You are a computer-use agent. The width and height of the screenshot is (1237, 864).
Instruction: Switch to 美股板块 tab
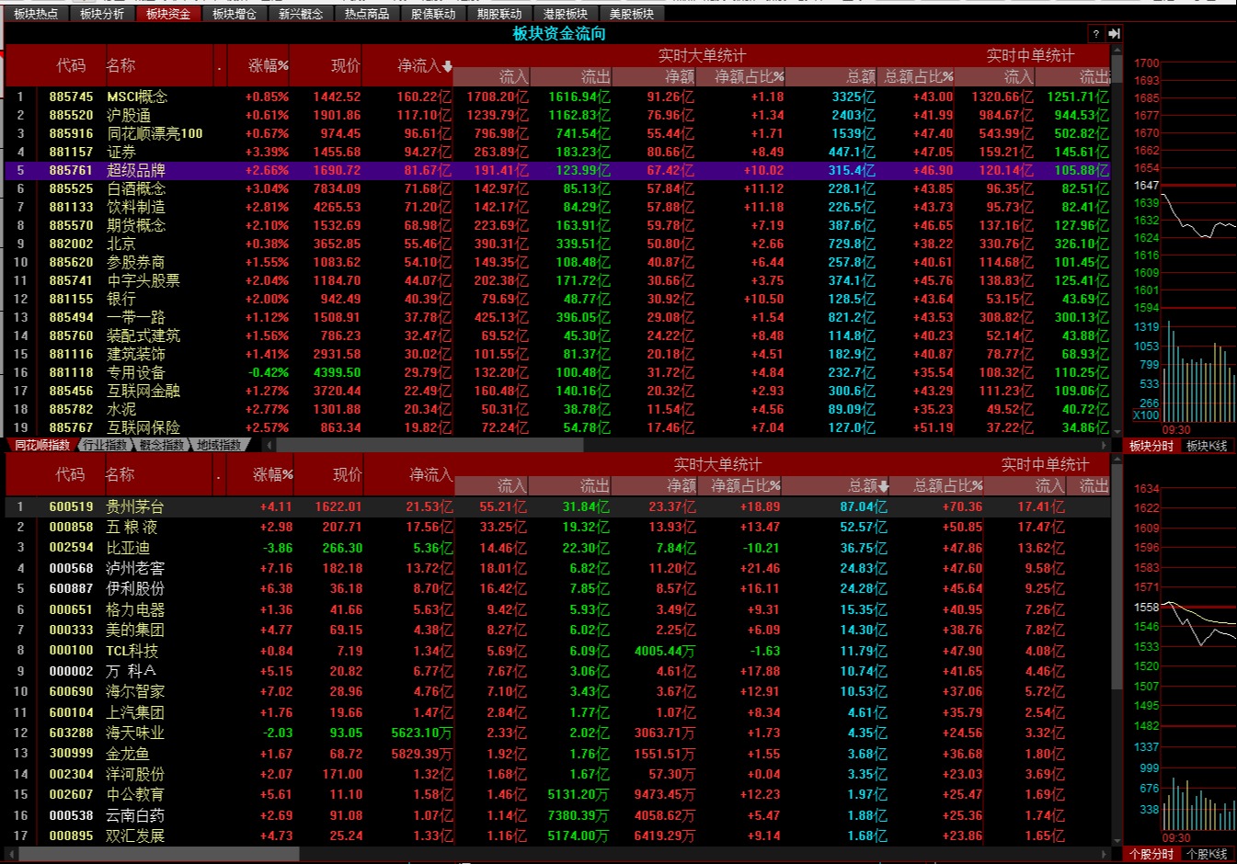coord(632,14)
